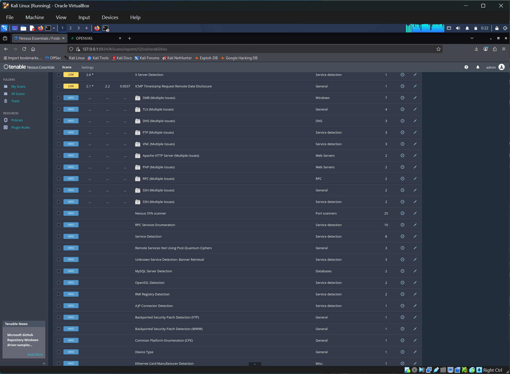
Task: Switch to Kali workspace 3
Action: tap(79, 28)
